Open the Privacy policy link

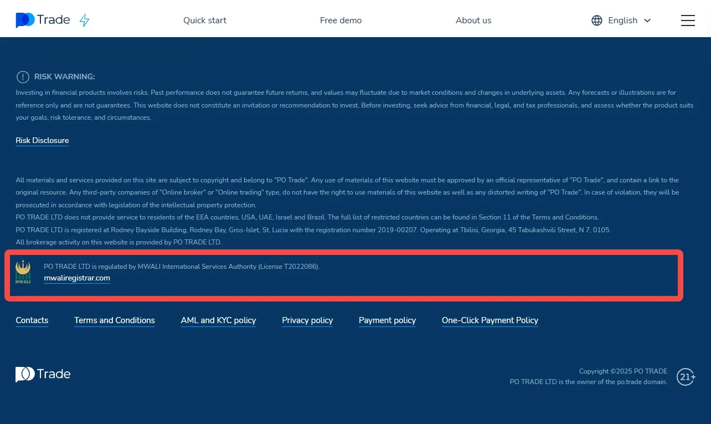coord(307,320)
